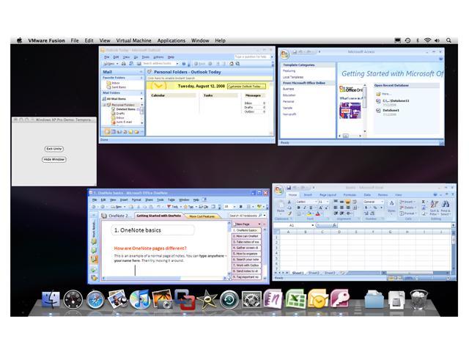
Task: Select Drafts folder in Outlook folder tree
Action: pos(120,114)
